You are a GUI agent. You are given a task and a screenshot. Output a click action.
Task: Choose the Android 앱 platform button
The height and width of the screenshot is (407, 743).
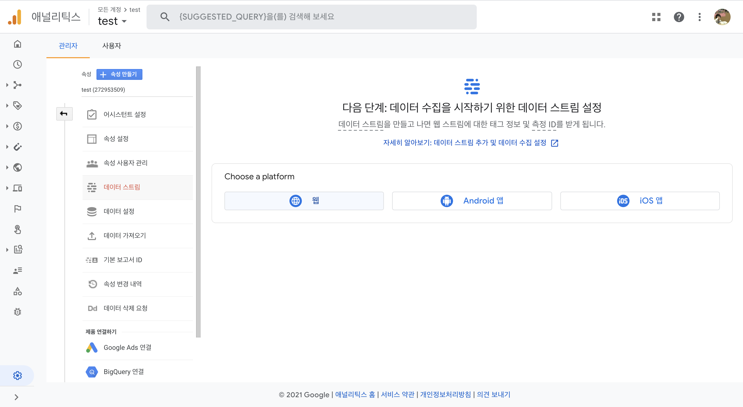(x=472, y=201)
